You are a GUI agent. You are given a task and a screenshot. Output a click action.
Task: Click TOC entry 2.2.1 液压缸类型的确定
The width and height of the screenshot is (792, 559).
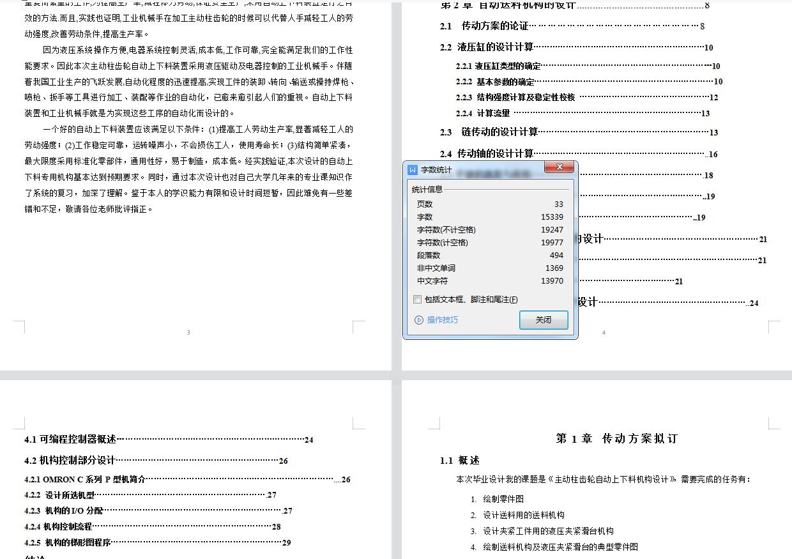pyautogui.click(x=588, y=66)
